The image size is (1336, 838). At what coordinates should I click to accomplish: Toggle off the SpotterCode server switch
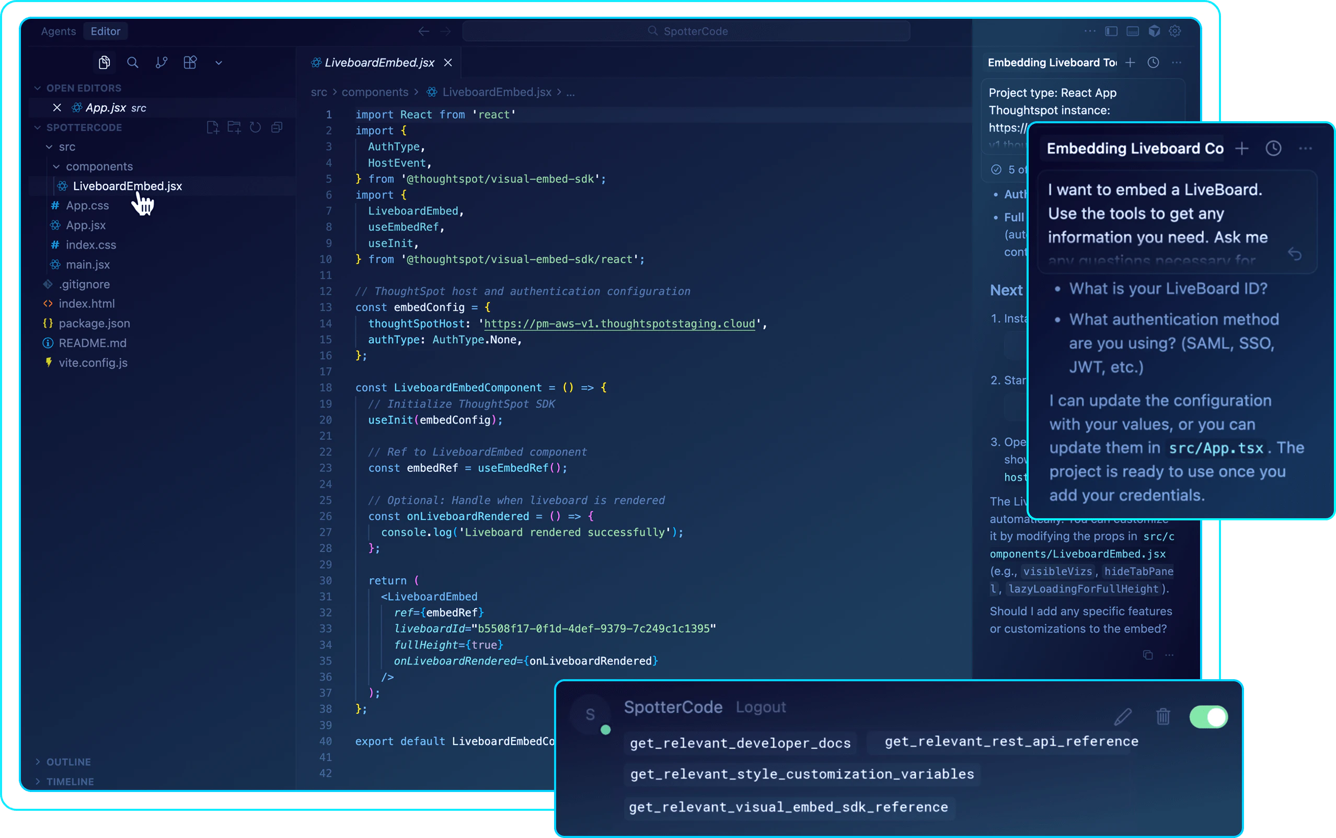(1208, 717)
